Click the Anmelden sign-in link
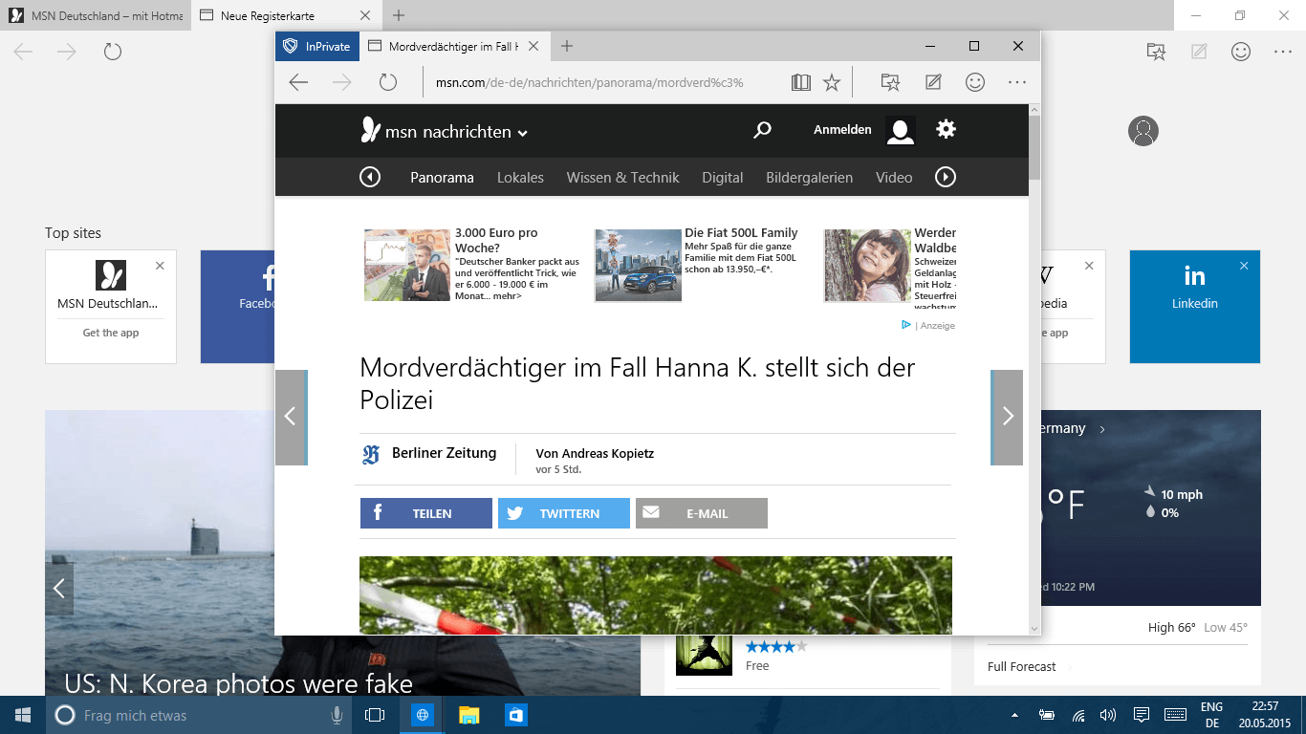 842,130
